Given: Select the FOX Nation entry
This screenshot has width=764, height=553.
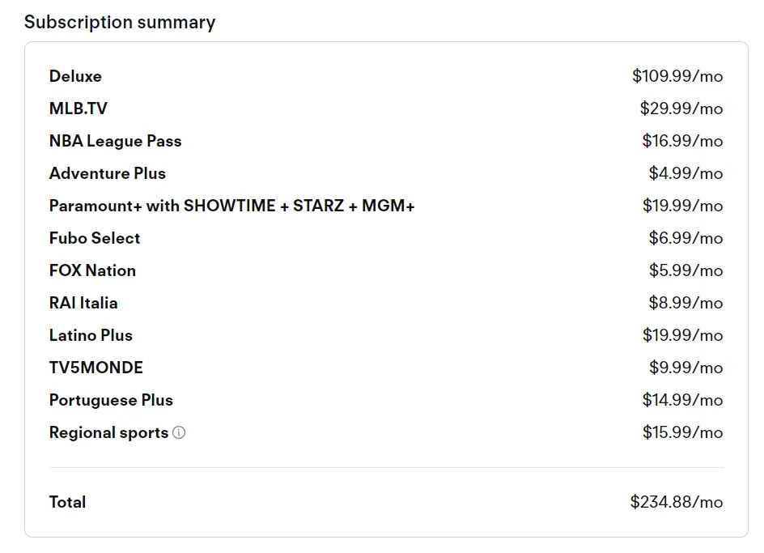Looking at the screenshot, I should pyautogui.click(x=92, y=270).
